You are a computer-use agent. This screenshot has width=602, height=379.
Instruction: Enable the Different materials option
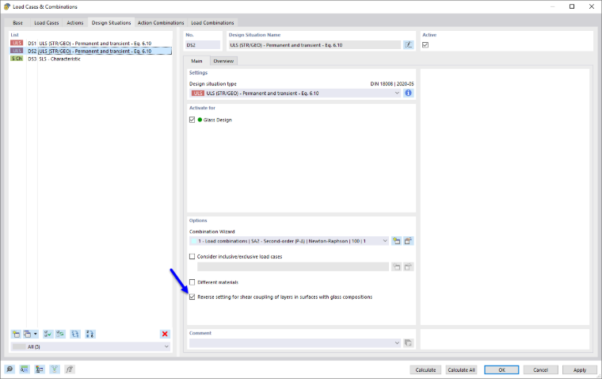point(192,282)
